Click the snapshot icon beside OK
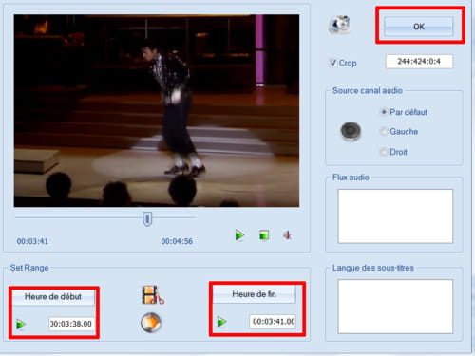The image size is (475, 356). 339,25
